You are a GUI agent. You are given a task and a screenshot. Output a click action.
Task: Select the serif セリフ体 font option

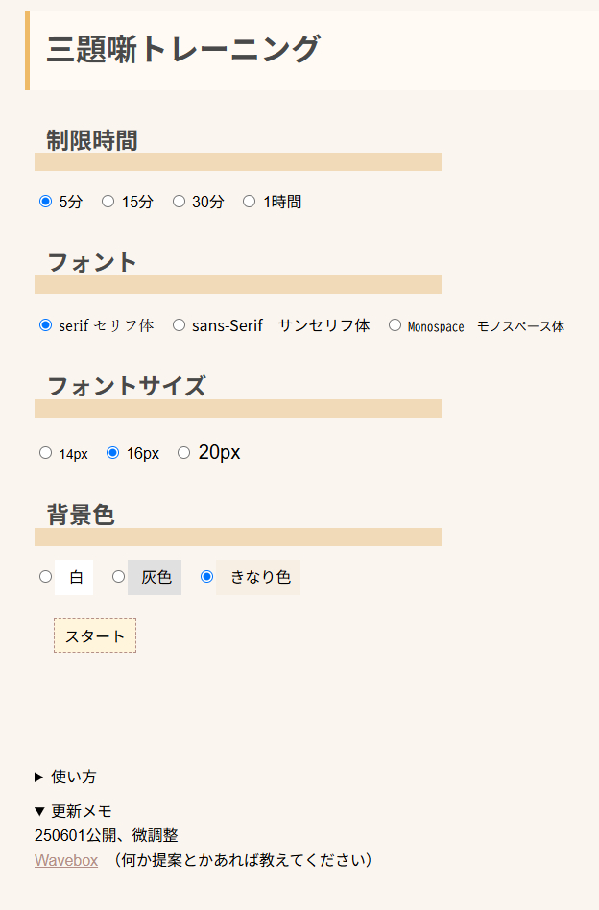point(45,325)
